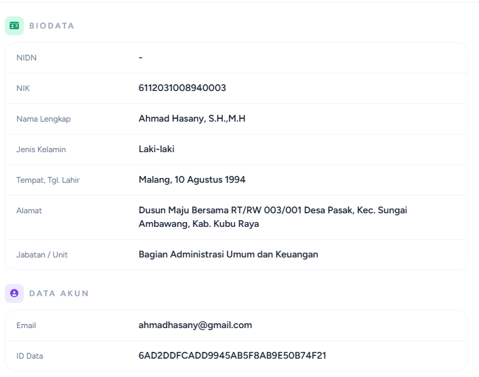Click the Nama Lengkap label

(43, 119)
